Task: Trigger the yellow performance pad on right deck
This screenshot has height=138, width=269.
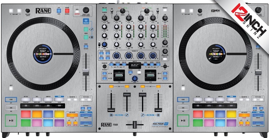Action: tap(231, 114)
